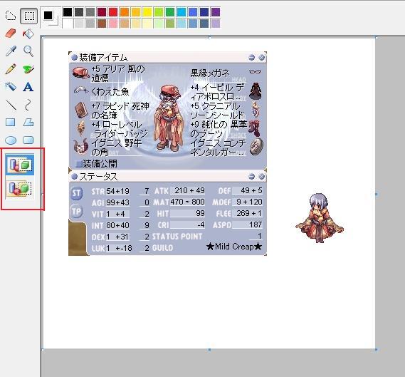Select the Text tool
This screenshot has width=405, height=377.
(x=28, y=87)
